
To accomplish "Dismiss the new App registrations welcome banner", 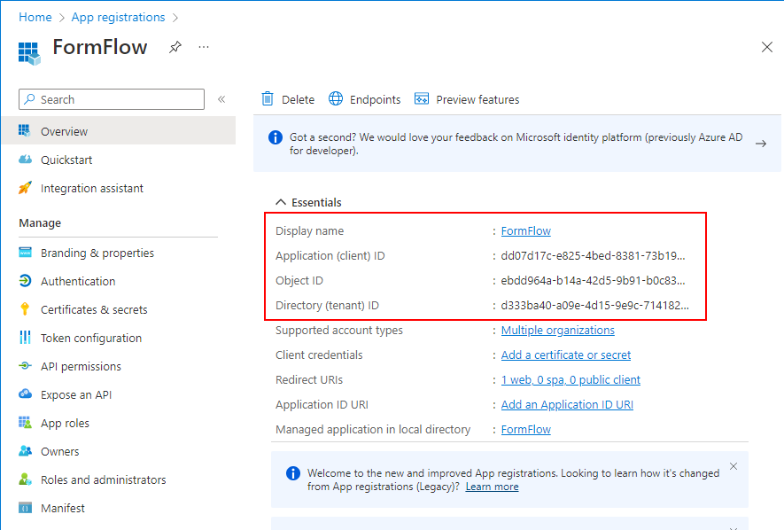I will pos(733,466).
